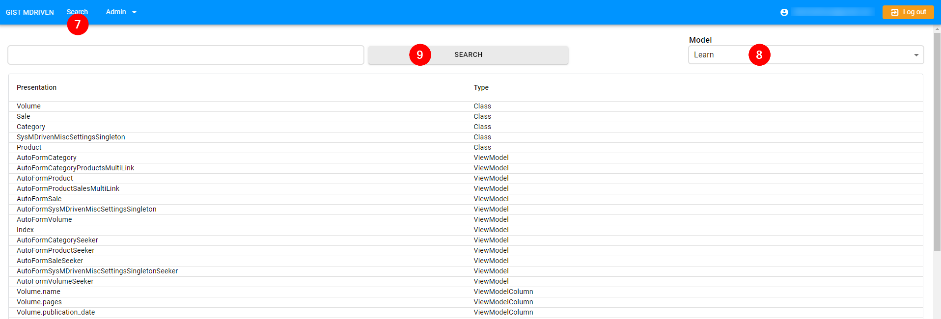Click the user account profile icon

coord(784,12)
